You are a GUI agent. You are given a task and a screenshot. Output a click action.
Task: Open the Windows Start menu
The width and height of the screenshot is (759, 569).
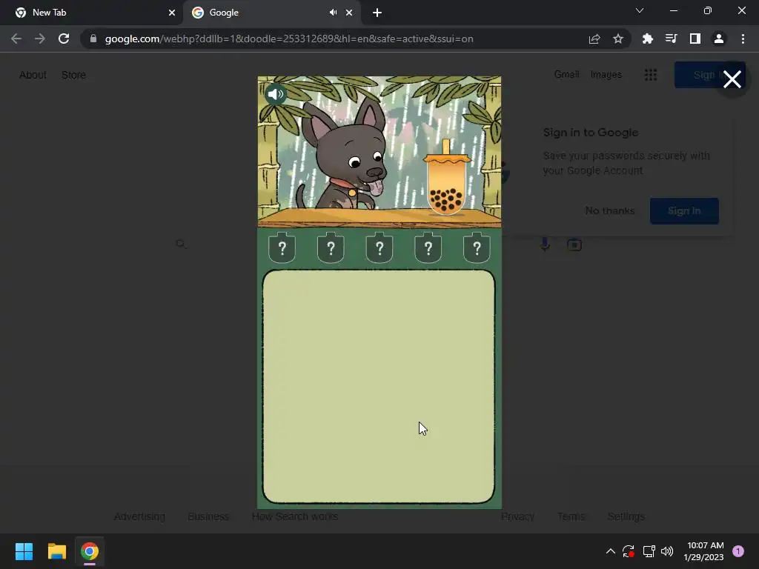(x=24, y=551)
